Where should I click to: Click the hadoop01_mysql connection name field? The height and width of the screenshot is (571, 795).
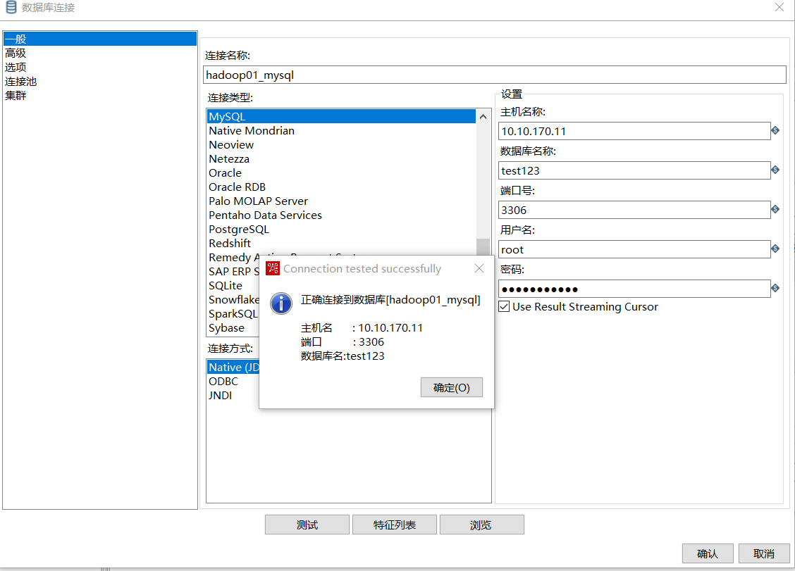(x=493, y=75)
